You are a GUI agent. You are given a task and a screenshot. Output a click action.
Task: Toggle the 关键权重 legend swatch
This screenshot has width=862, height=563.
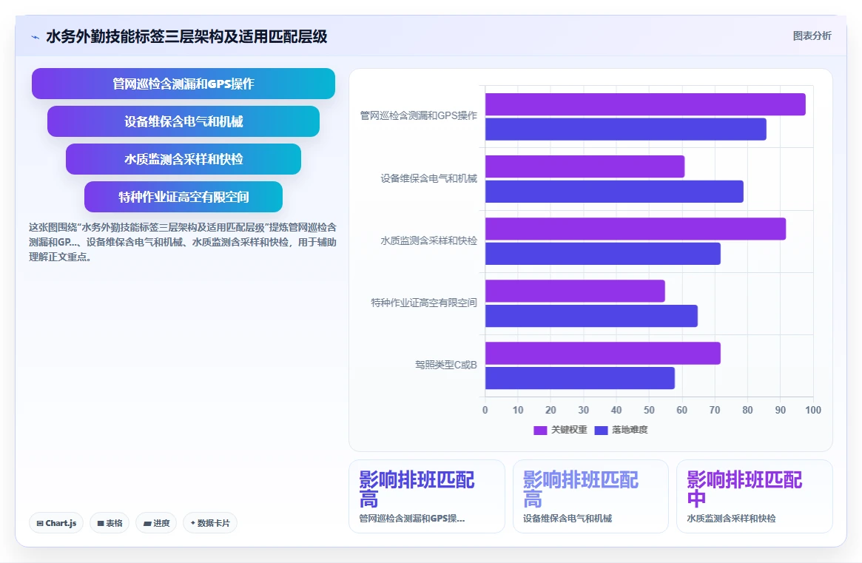pos(540,430)
